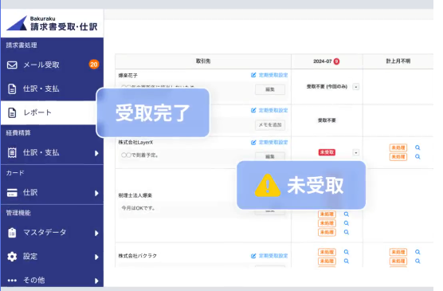Viewport: 443px width, 291px height.
Task: Click the bottom magnifier in 税理士法人爆楽 row
Action: pos(347,232)
